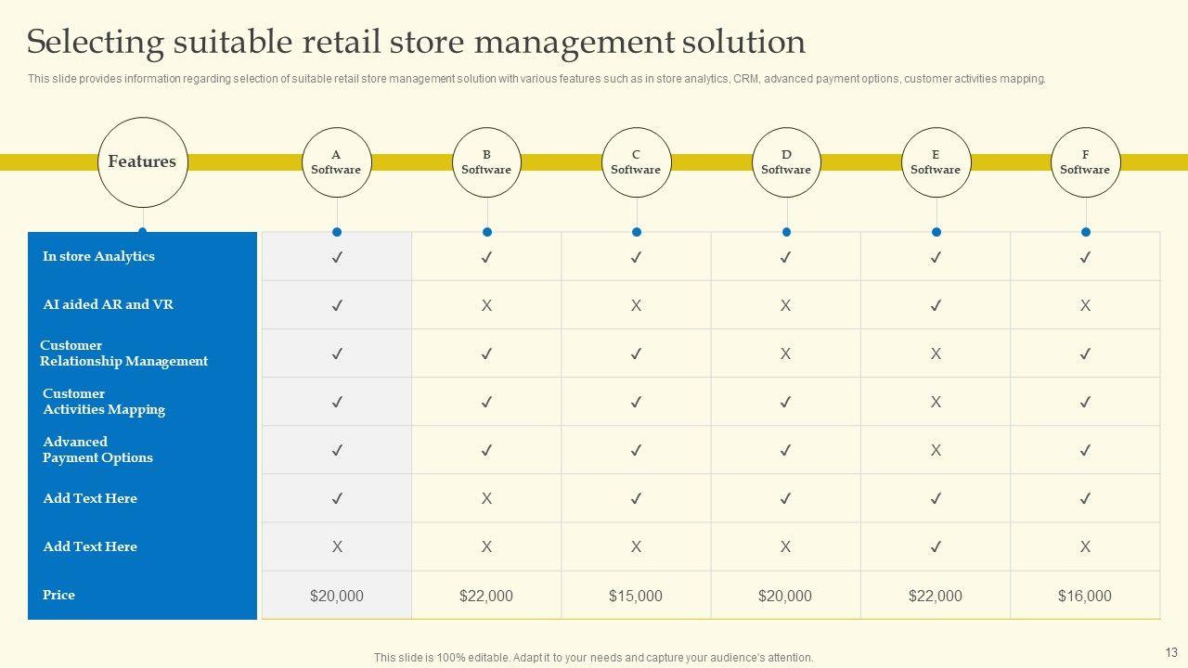Click the Customer Relationship Management label
1188x668 pixels.
pyautogui.click(x=123, y=353)
